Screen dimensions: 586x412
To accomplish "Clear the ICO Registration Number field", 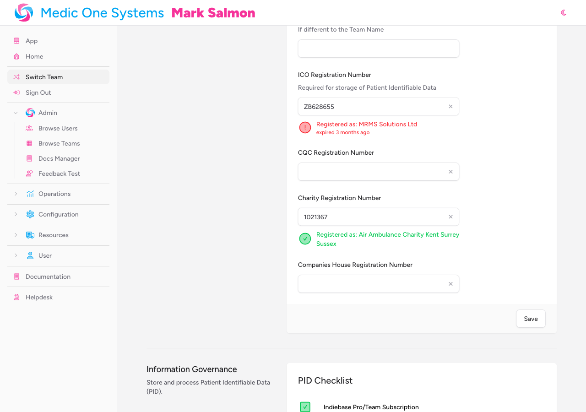I will click(450, 106).
